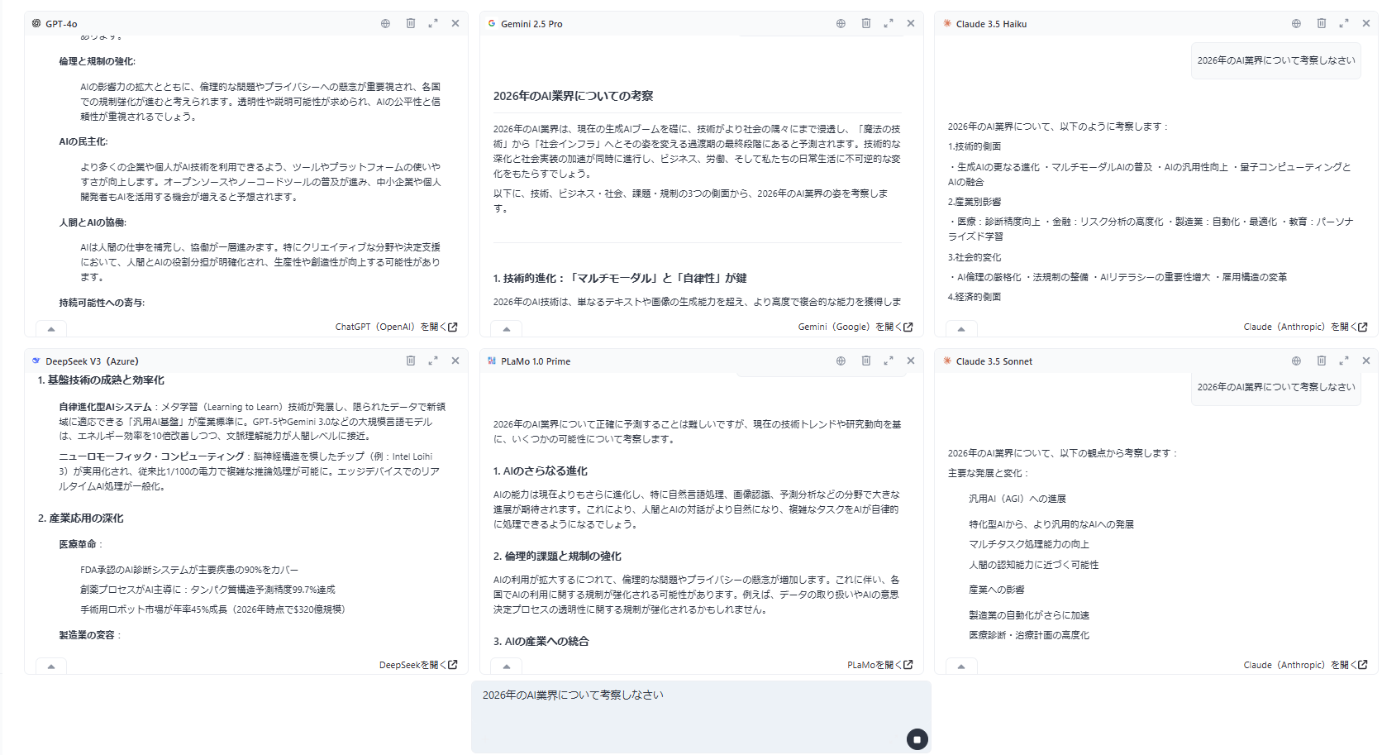1382x755 pixels.
Task: Click heading 人間とAIの協働 in GPT-4o panel
Action: [93, 222]
